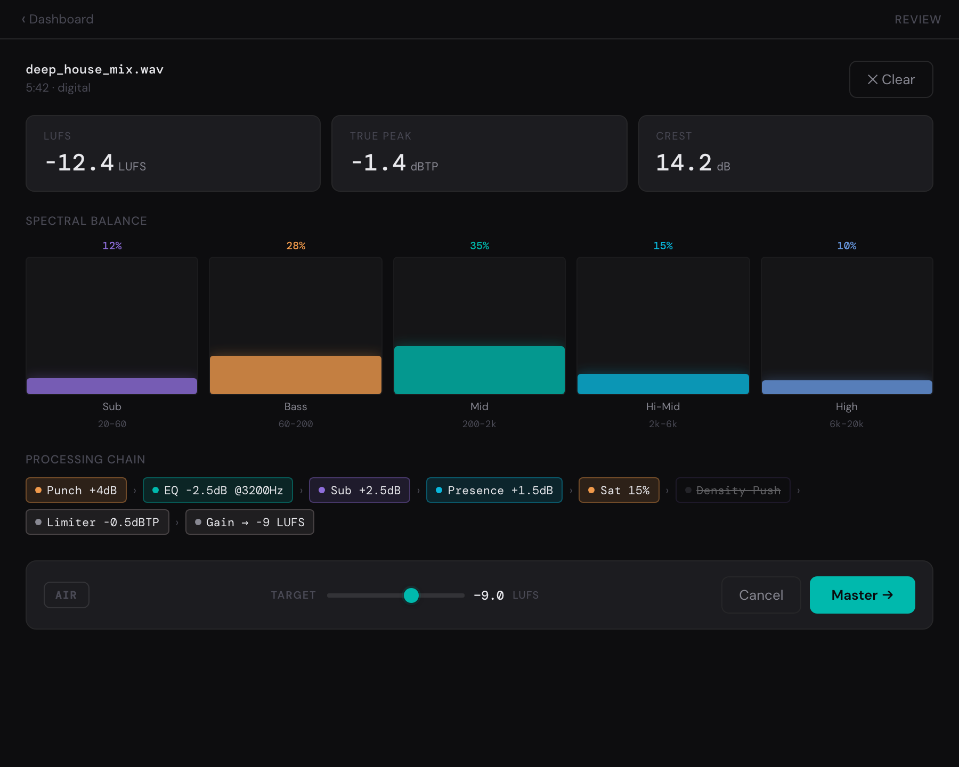Clear the loaded deep_house_mix.wav file
The width and height of the screenshot is (959, 767).
point(891,79)
